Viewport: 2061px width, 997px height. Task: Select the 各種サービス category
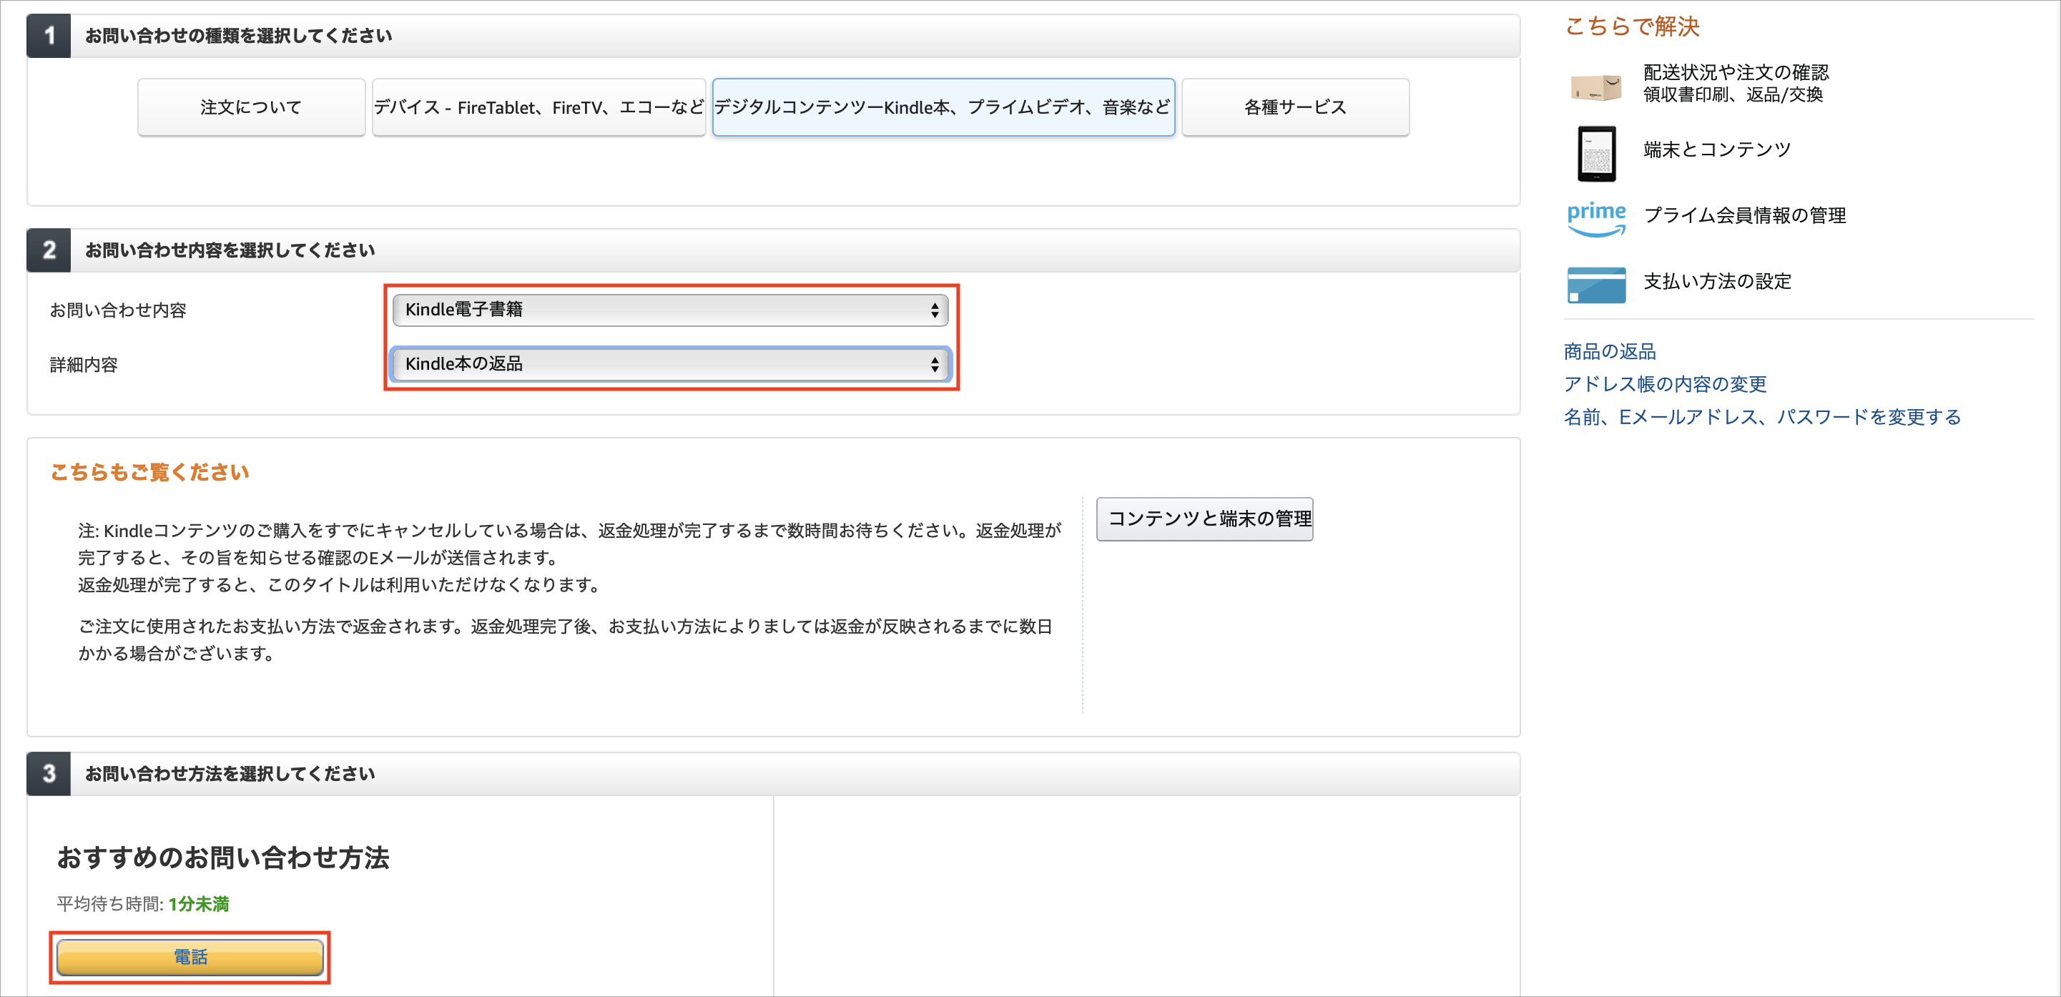pos(1294,107)
